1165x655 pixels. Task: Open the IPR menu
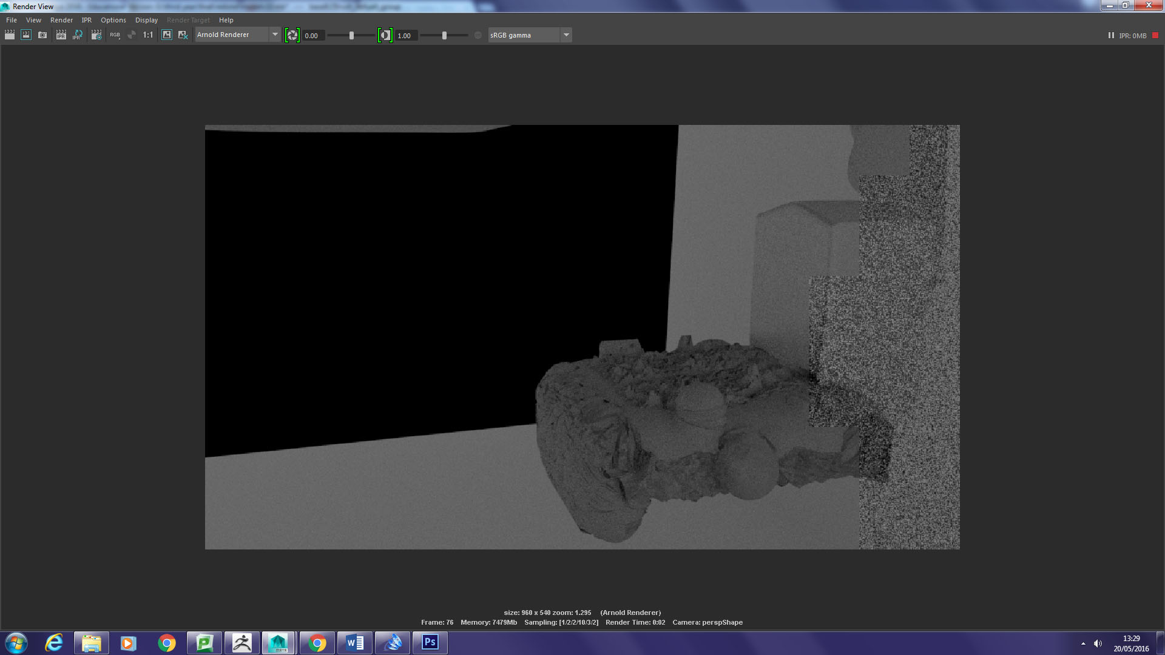click(x=87, y=20)
